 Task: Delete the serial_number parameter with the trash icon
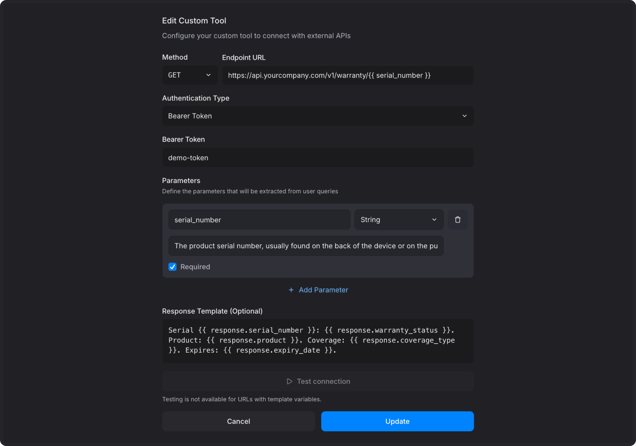click(x=458, y=219)
